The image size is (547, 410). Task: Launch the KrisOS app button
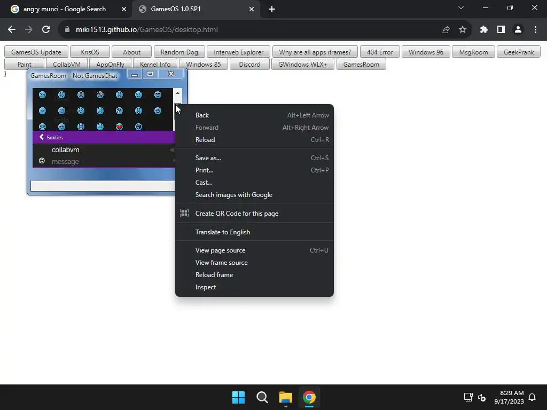click(x=90, y=52)
